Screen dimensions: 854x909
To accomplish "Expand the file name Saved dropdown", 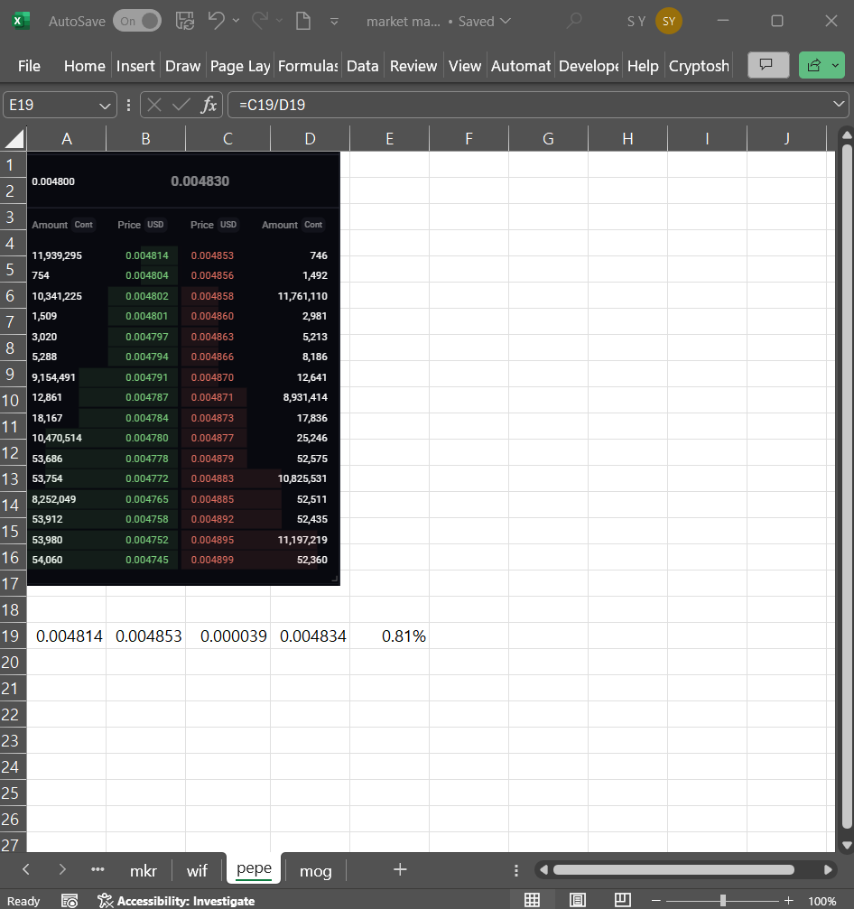I will pos(506,22).
